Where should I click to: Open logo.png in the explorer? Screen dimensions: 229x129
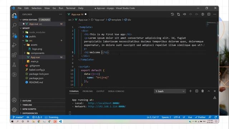37,49
